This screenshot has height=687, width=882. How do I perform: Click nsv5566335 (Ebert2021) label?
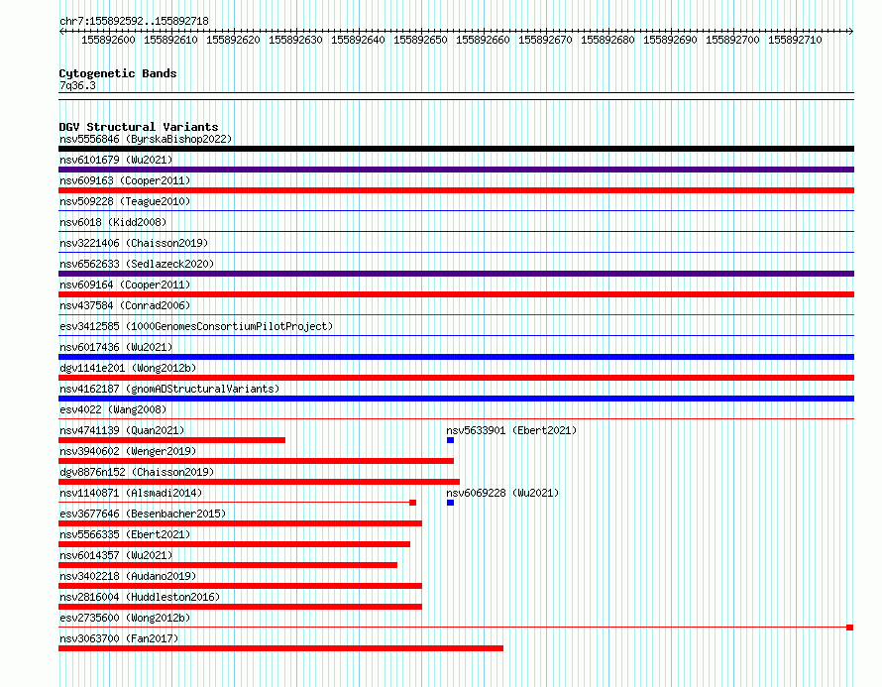point(125,534)
